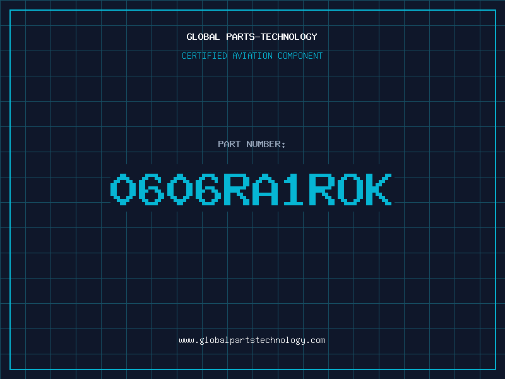Select the word GLOBAL in the heading
Viewport: 505px width, 379px height.
point(203,37)
